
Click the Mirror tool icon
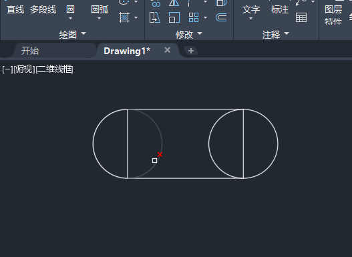[174, 3]
